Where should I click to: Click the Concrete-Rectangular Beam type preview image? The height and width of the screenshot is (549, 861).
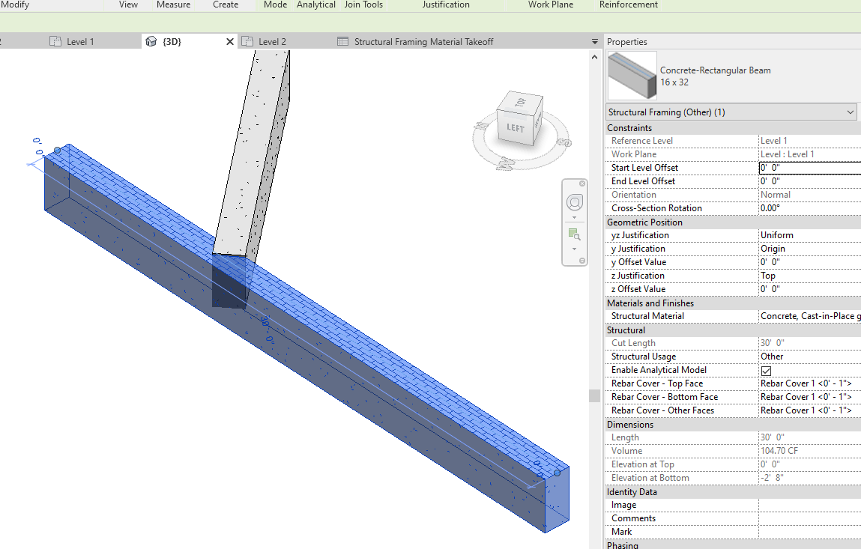pyautogui.click(x=631, y=76)
